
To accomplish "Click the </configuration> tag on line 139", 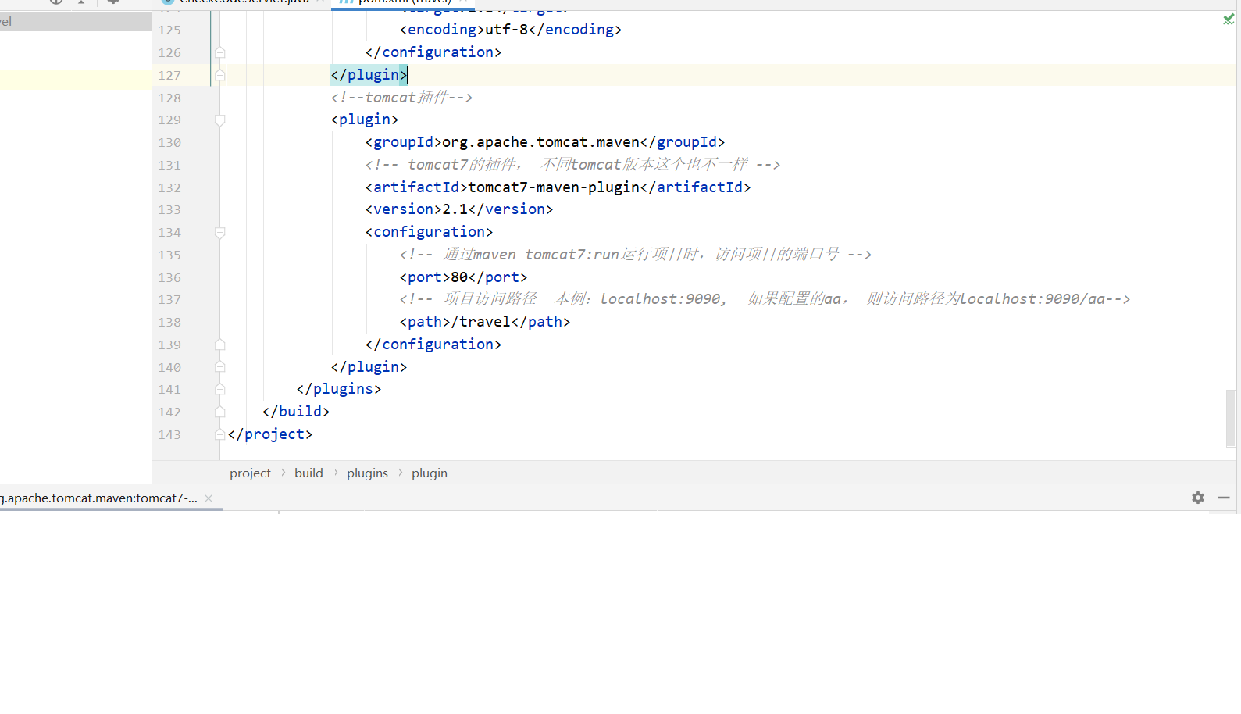I will (x=433, y=345).
